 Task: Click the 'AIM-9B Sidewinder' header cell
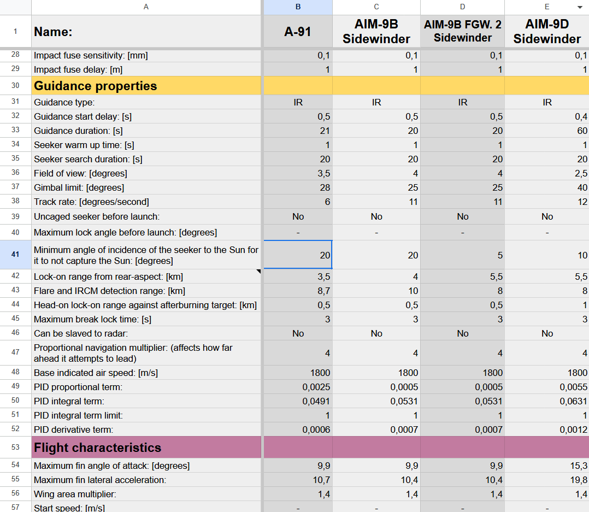tap(376, 32)
